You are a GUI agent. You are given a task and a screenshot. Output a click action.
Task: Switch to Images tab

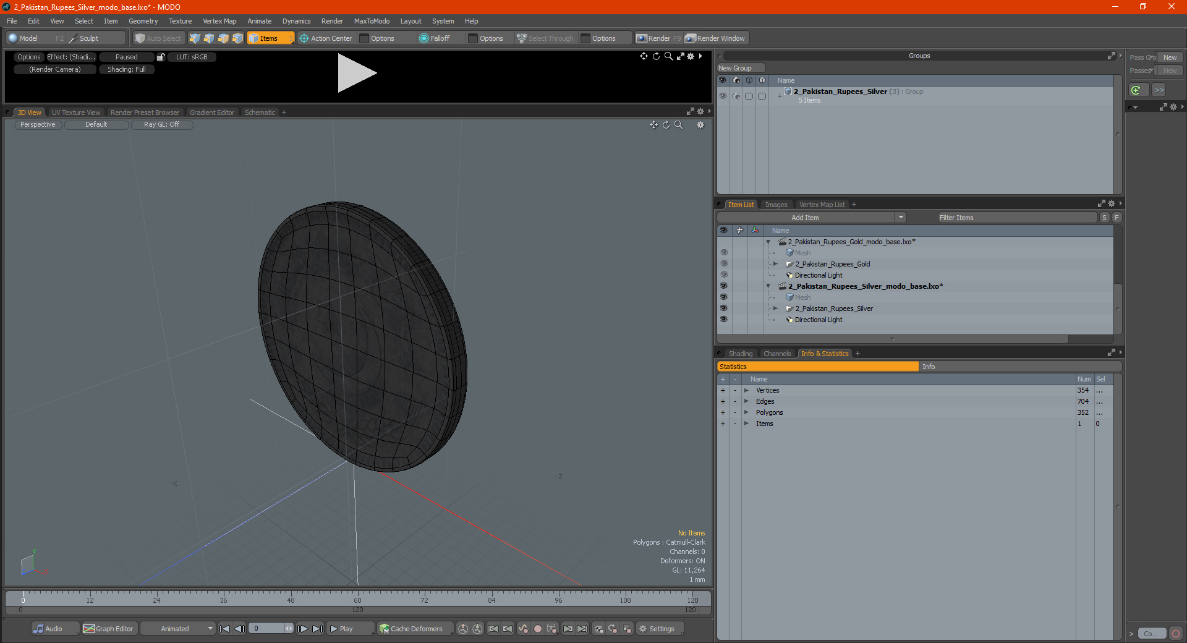(776, 205)
